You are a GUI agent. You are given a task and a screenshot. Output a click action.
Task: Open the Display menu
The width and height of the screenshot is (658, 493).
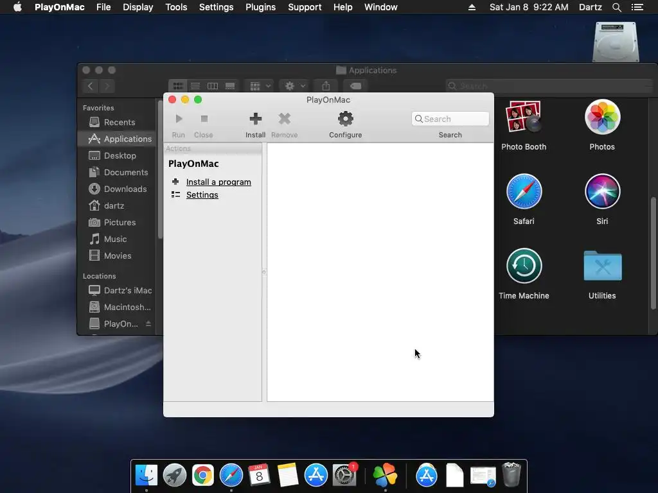[138, 7]
